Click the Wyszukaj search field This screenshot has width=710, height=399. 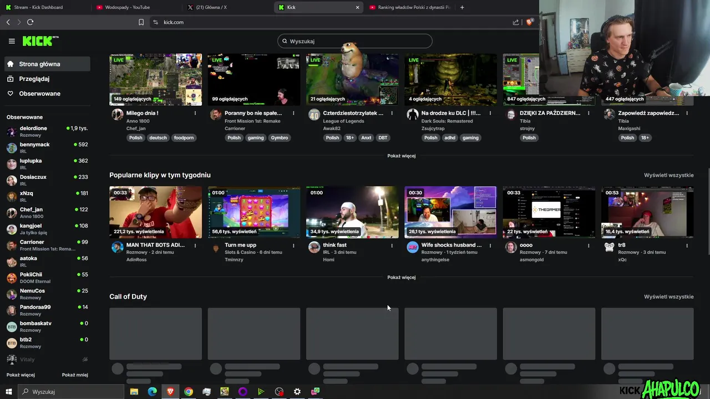(x=355, y=41)
